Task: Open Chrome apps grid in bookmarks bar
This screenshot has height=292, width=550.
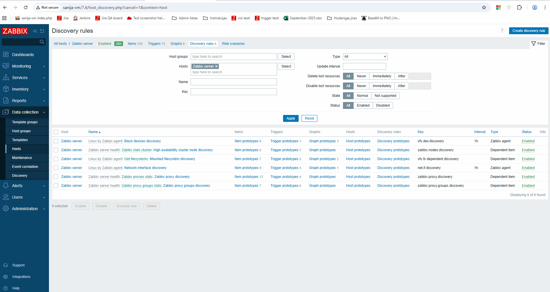Action: [4, 18]
